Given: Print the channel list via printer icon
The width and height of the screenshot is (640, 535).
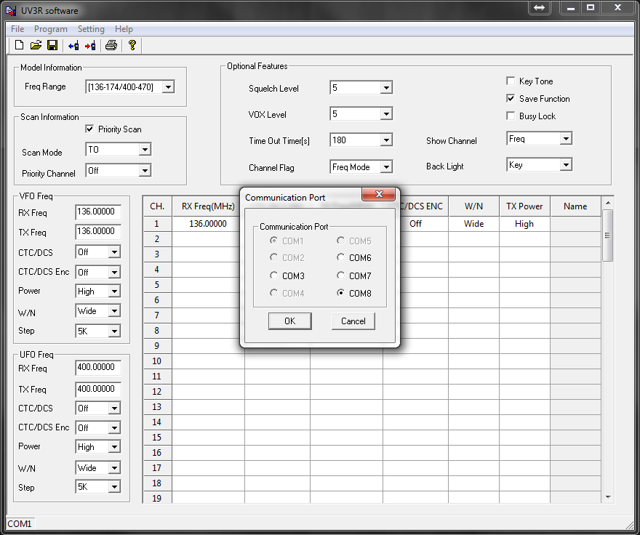Looking at the screenshot, I should (111, 44).
